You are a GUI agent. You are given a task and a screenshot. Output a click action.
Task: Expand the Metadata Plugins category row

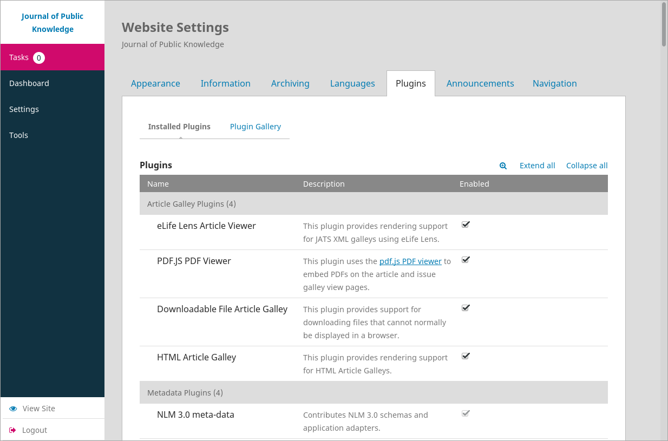tap(185, 393)
